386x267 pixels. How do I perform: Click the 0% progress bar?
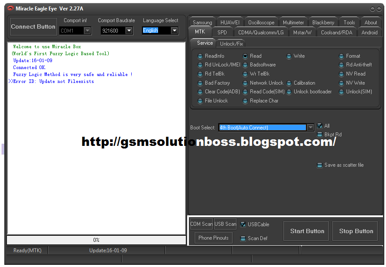96,240
